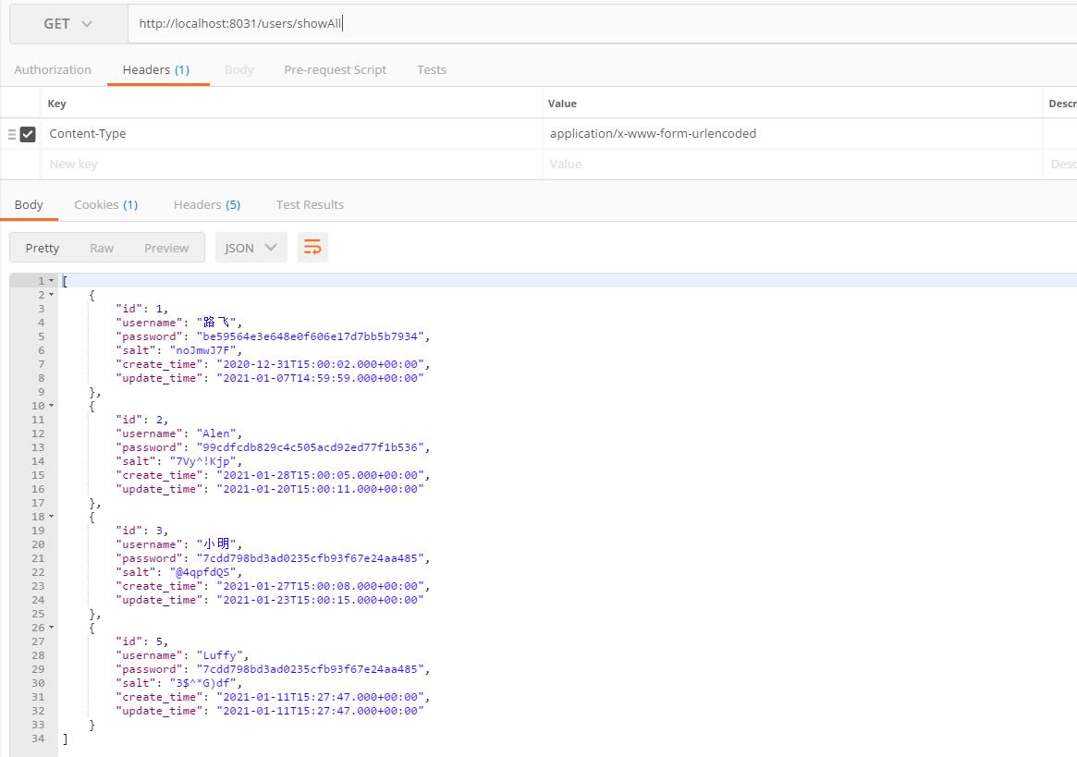Select the Raw view button

pyautogui.click(x=102, y=248)
